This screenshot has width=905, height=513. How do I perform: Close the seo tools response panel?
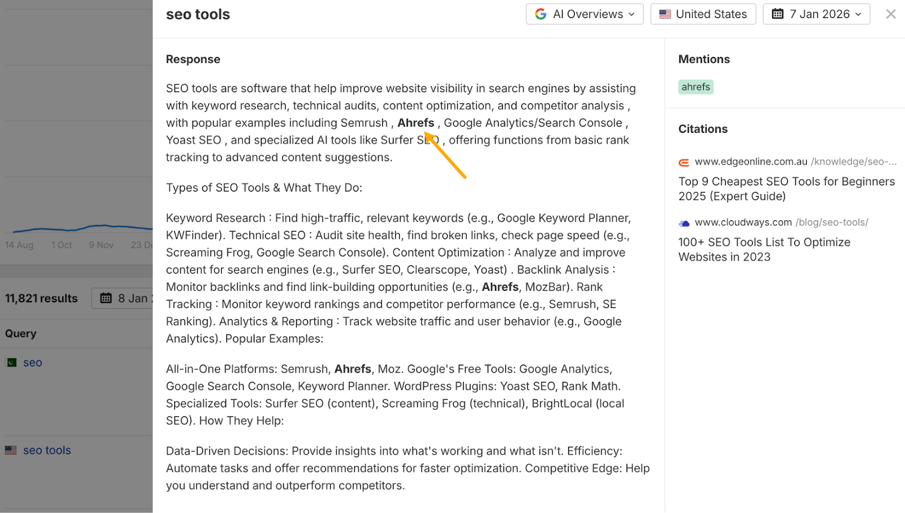(x=890, y=14)
